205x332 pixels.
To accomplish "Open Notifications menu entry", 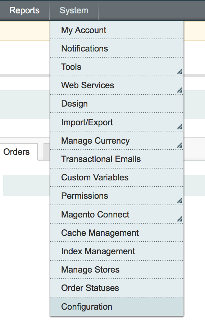I will 117,49.
